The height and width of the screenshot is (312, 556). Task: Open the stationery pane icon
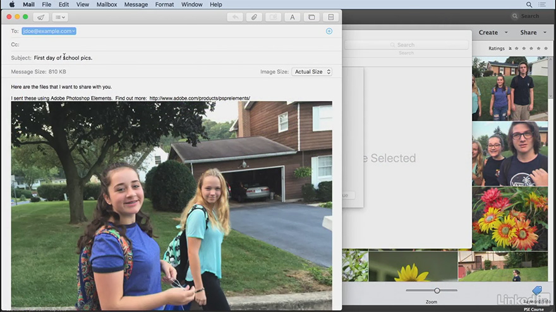coord(331,17)
